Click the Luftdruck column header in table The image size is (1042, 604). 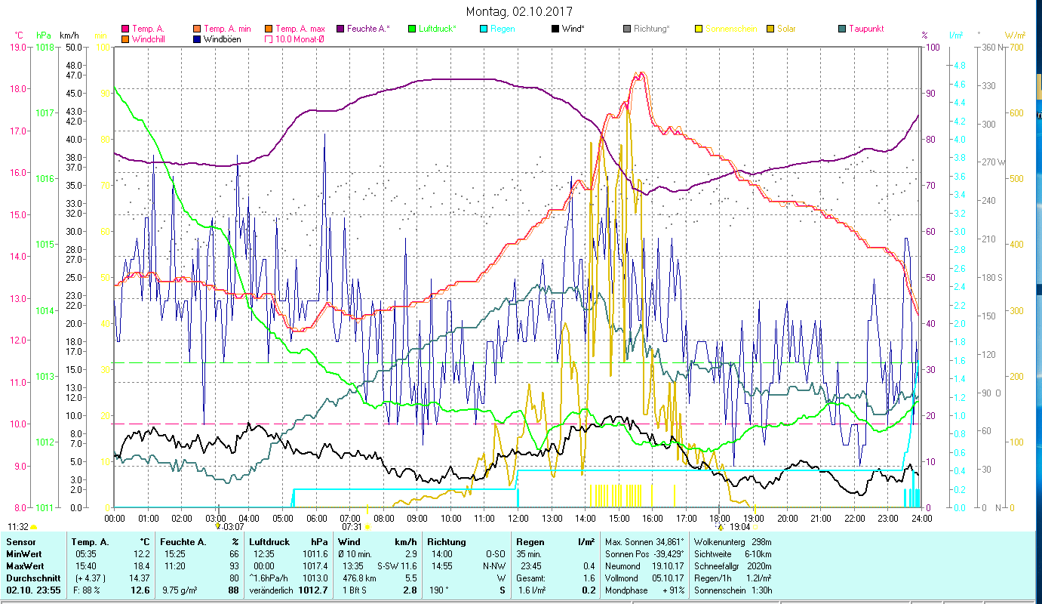point(269,541)
